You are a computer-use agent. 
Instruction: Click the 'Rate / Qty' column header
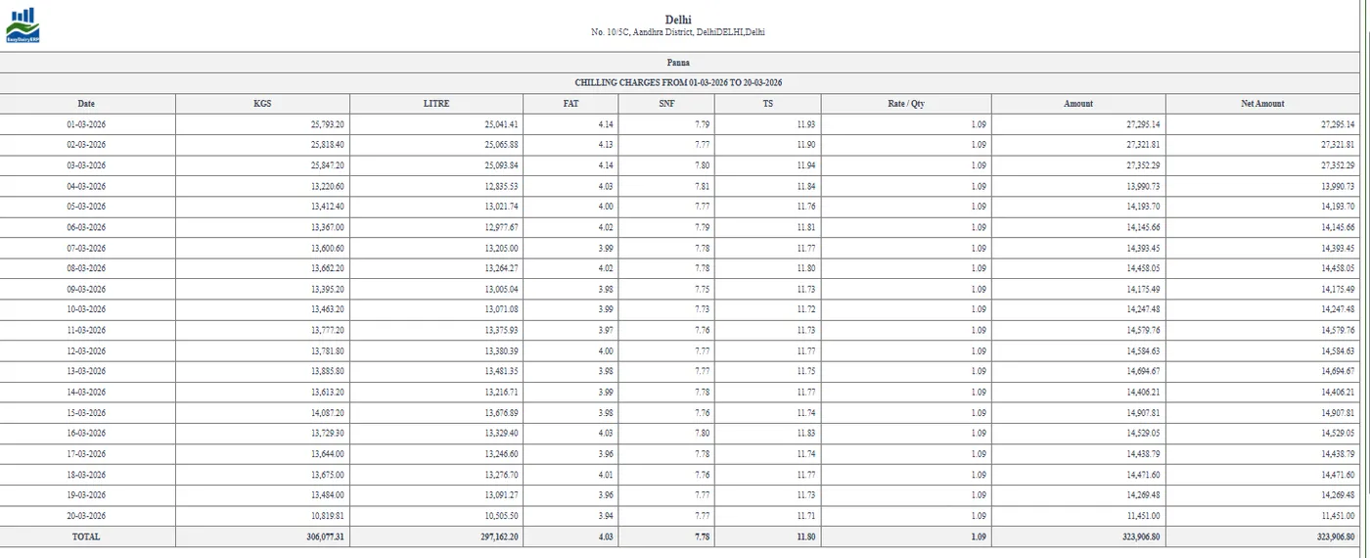[x=906, y=104]
